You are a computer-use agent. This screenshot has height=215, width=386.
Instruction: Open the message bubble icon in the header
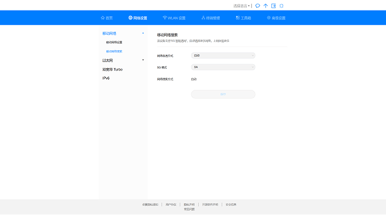click(257, 6)
